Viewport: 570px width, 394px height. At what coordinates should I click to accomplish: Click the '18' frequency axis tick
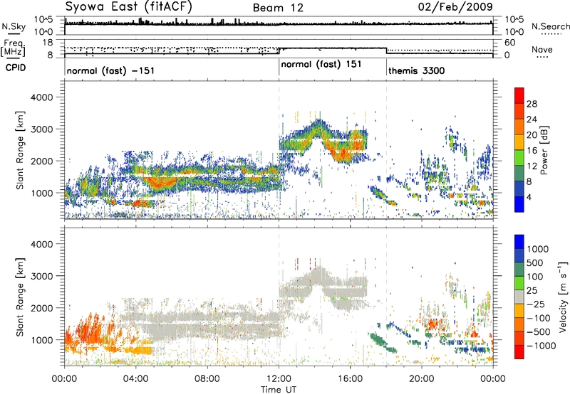(x=48, y=43)
